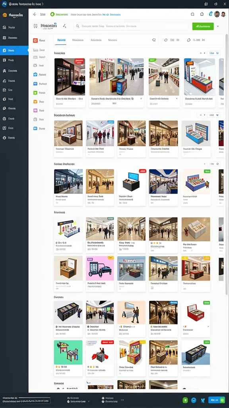The width and height of the screenshot is (229, 408).
Task: Open the dropdown at the first gallery row's right
Action: click(214, 53)
